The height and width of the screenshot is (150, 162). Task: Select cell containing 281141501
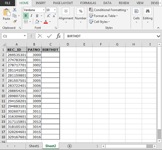click(17, 70)
